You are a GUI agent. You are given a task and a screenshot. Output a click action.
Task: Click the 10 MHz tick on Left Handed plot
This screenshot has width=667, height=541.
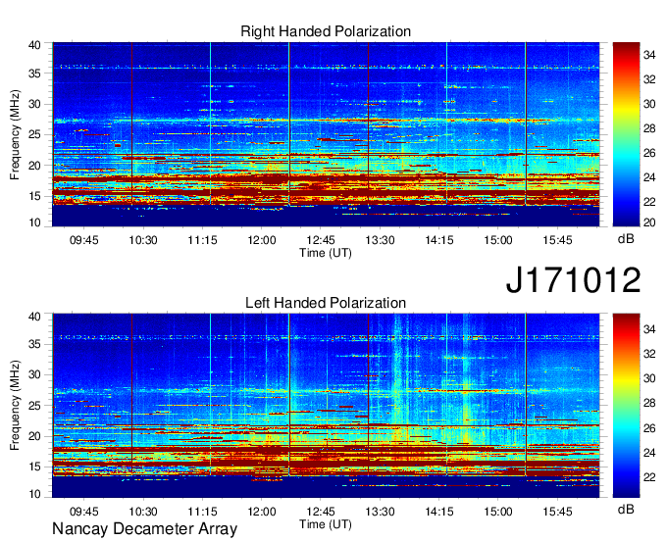click(x=35, y=494)
